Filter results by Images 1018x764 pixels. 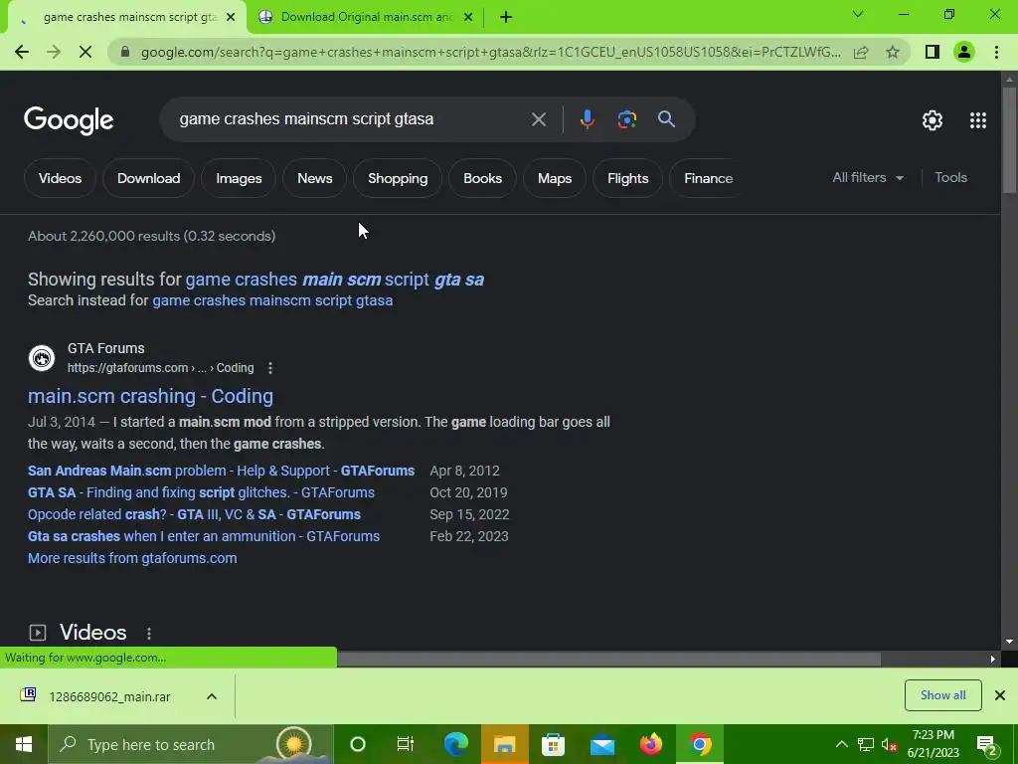click(x=239, y=178)
